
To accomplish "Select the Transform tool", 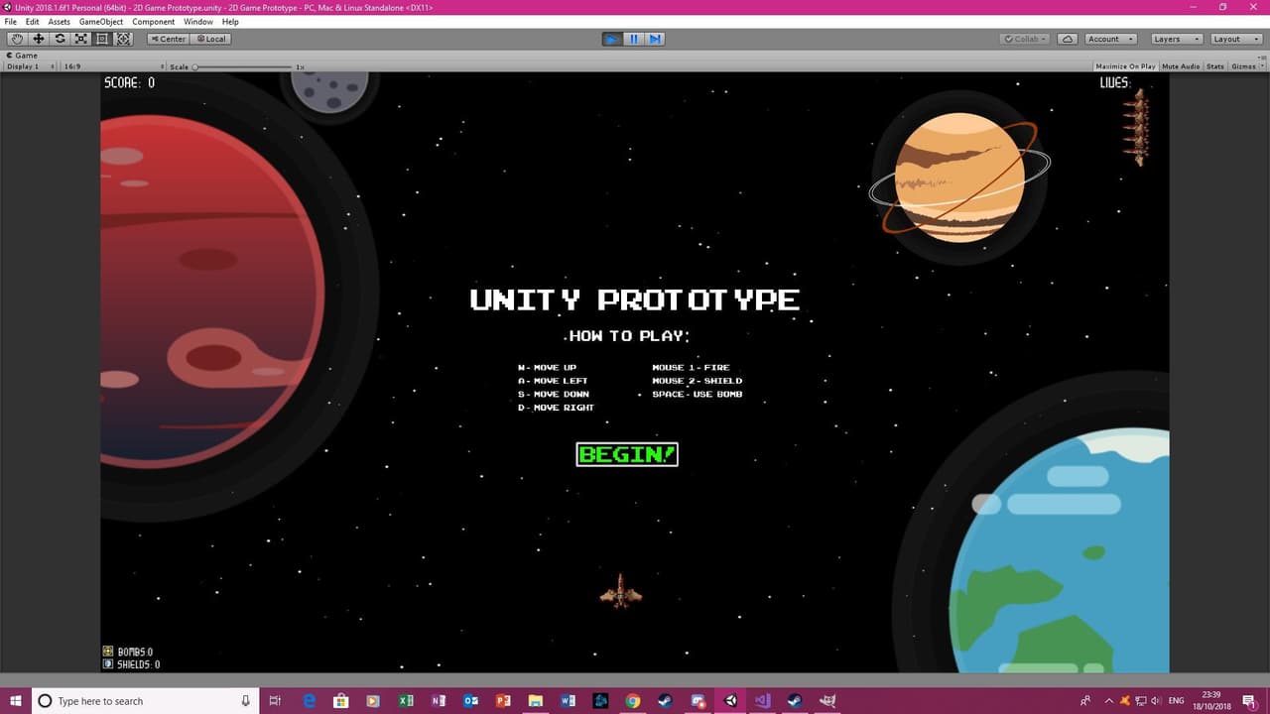I will [123, 39].
